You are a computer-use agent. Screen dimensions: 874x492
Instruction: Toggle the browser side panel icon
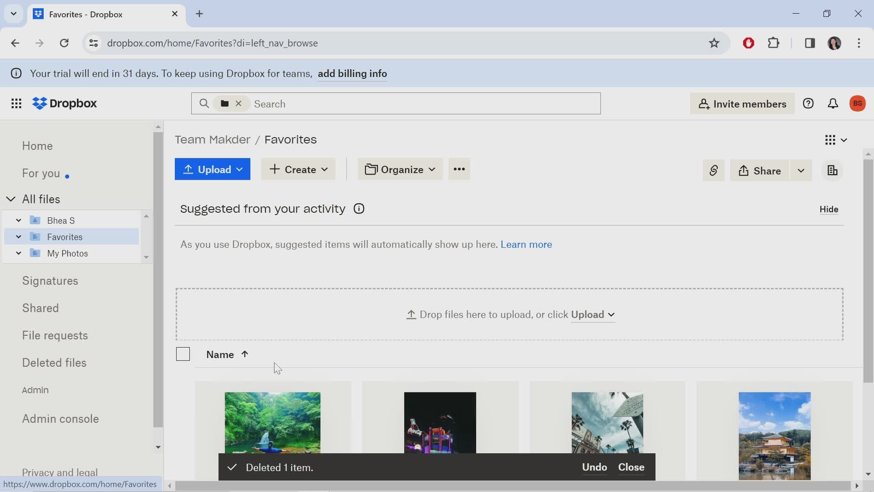coord(810,43)
